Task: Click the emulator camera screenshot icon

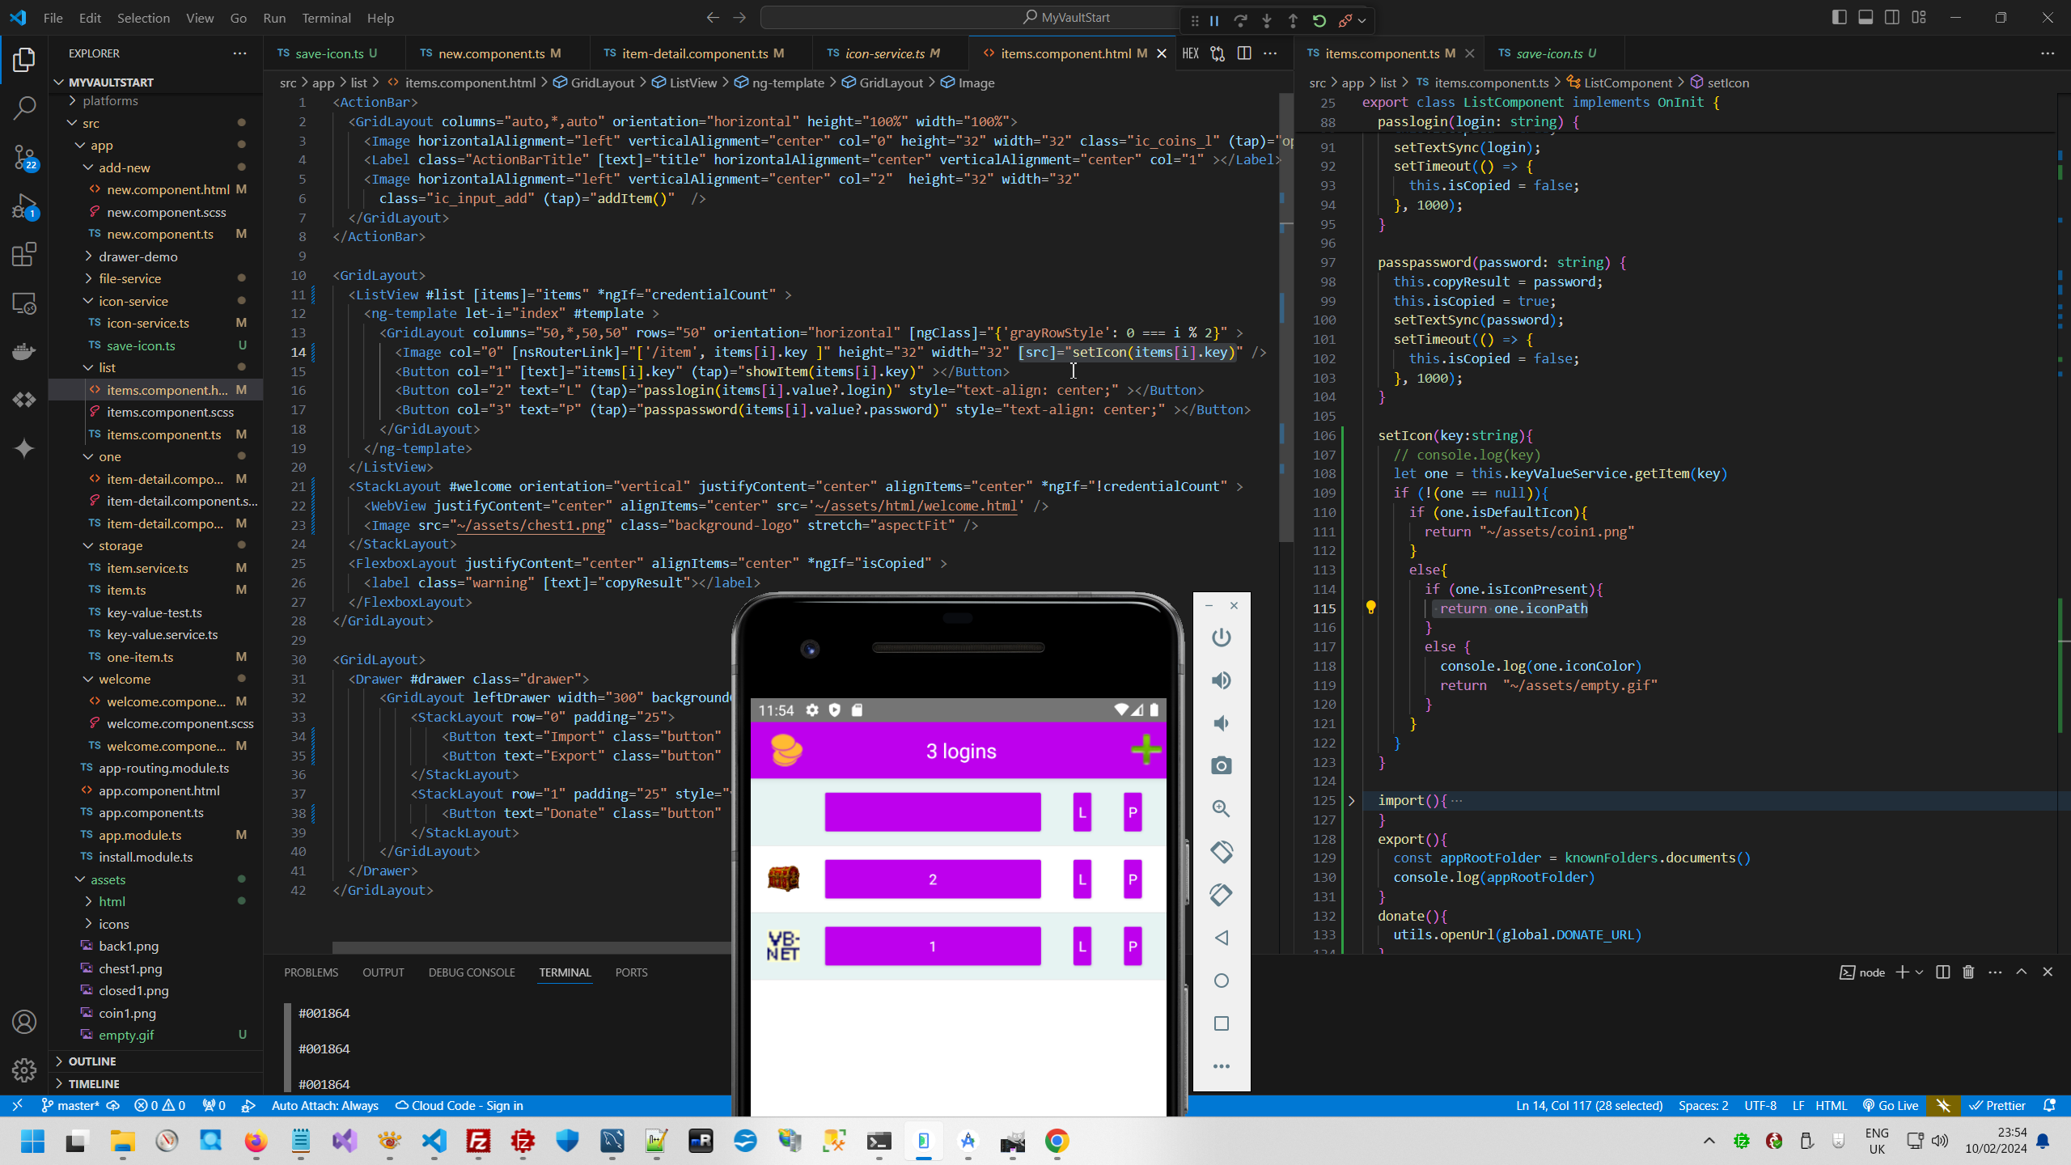Action: click(1221, 765)
